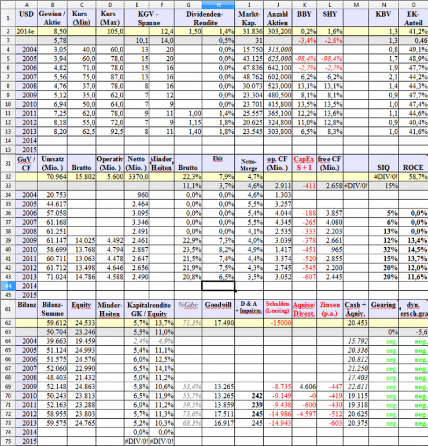This screenshot has height=446, width=428.
Task: Click the 'Markt-Kap.' header cell
Action: (x=249, y=18)
